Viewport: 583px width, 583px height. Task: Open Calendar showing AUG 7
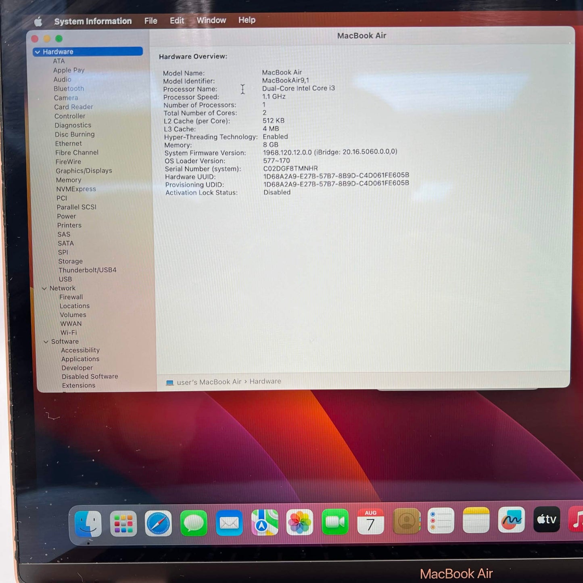370,521
